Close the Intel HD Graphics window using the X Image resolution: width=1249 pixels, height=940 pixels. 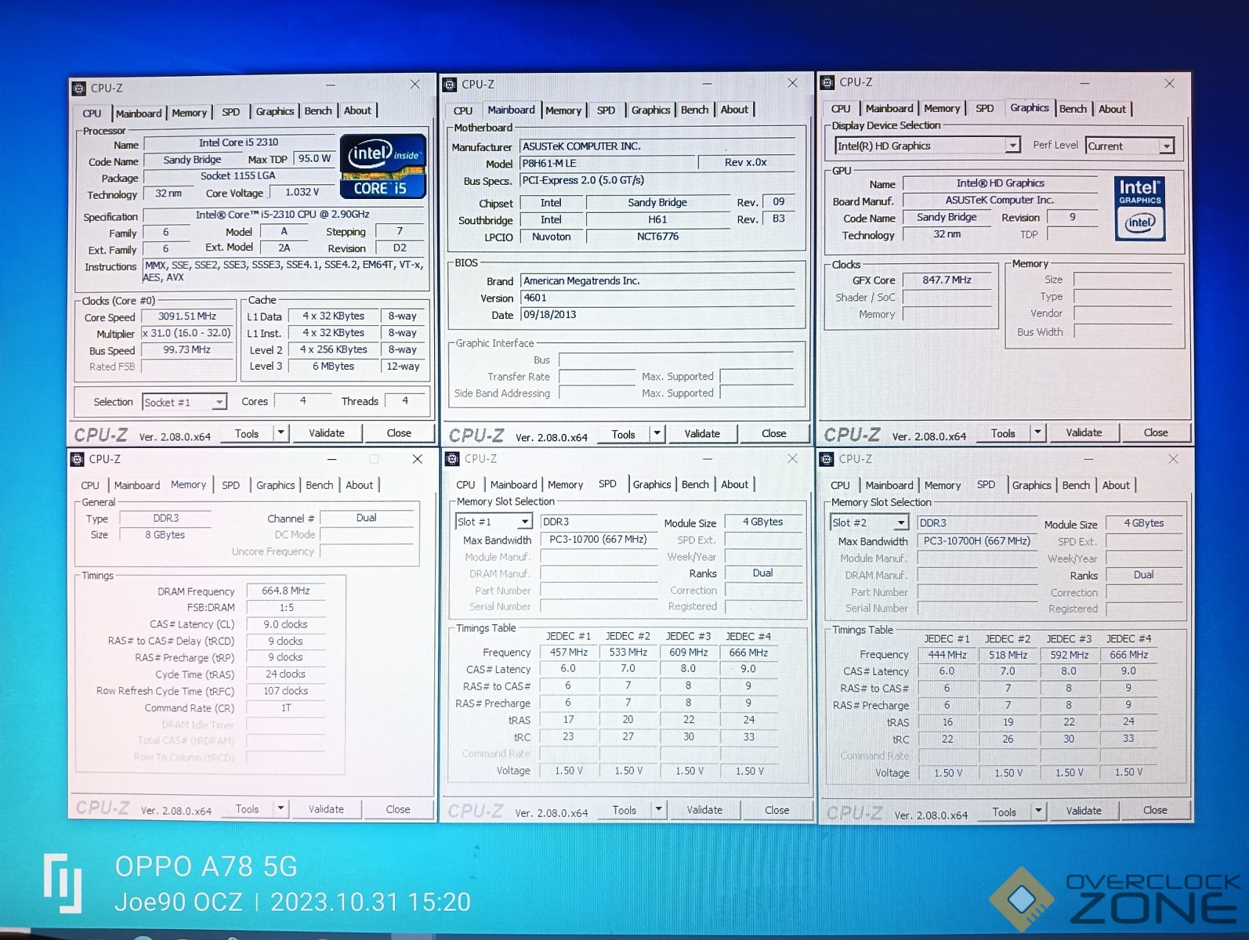tap(1169, 83)
